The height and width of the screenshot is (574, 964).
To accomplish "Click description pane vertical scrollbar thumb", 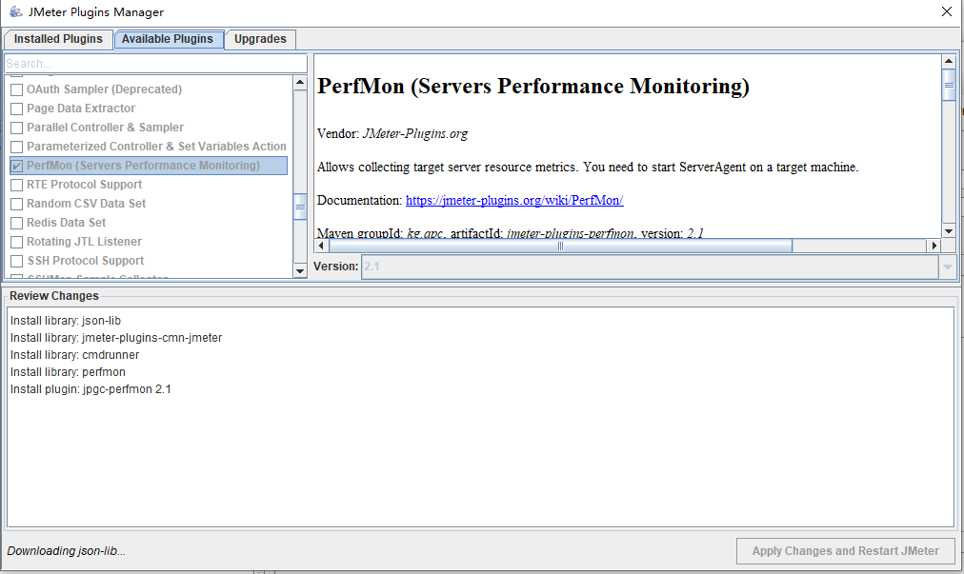I will click(x=949, y=85).
